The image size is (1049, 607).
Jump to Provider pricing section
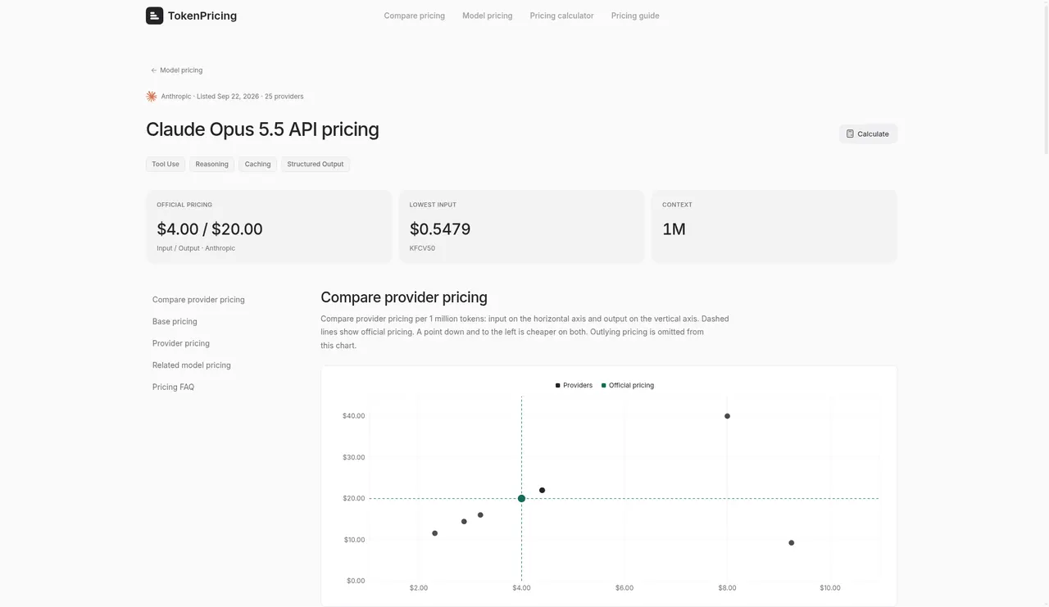tap(181, 343)
